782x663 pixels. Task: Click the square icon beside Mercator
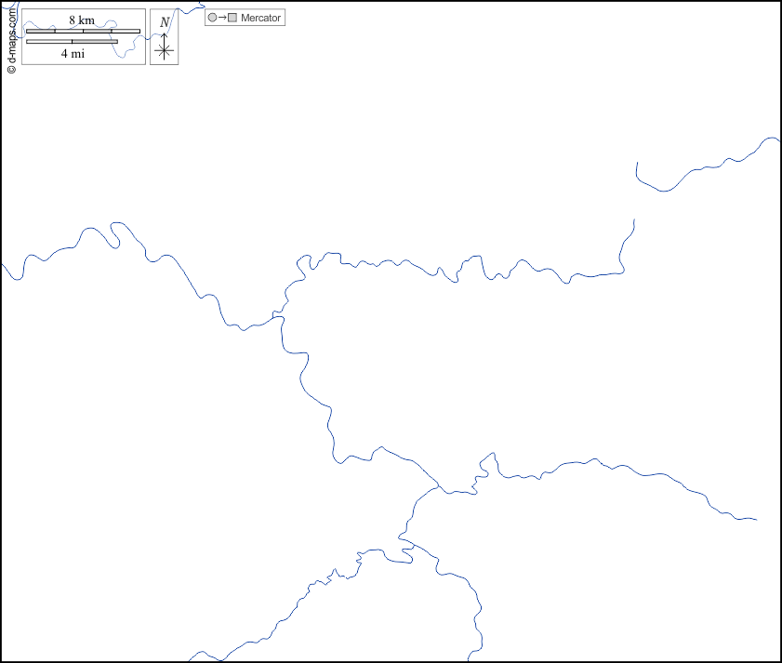pyautogui.click(x=232, y=18)
